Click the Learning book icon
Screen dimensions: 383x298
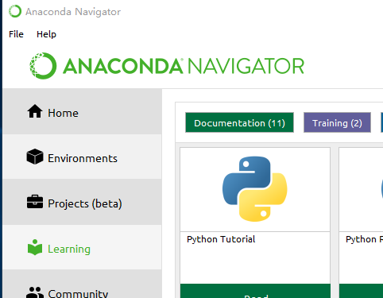click(35, 247)
